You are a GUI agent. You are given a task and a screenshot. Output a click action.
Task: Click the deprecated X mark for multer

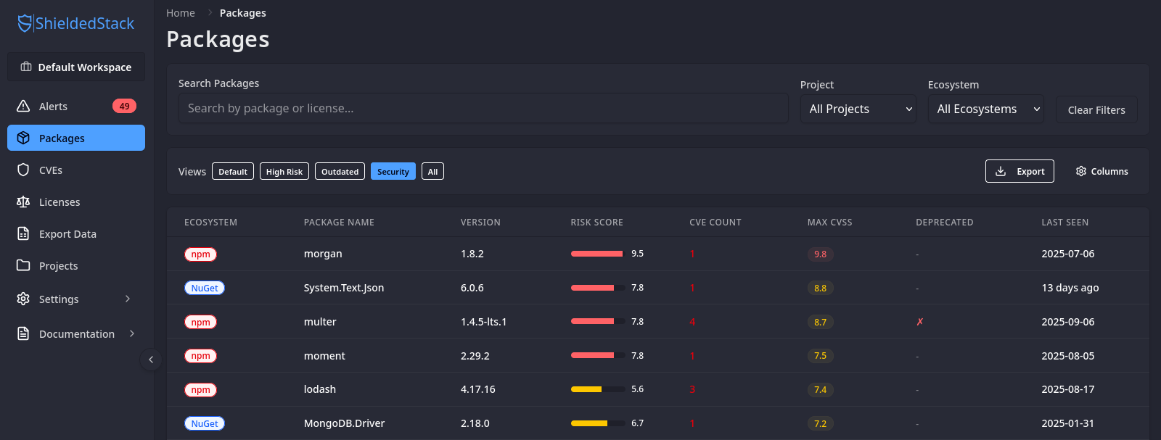919,322
